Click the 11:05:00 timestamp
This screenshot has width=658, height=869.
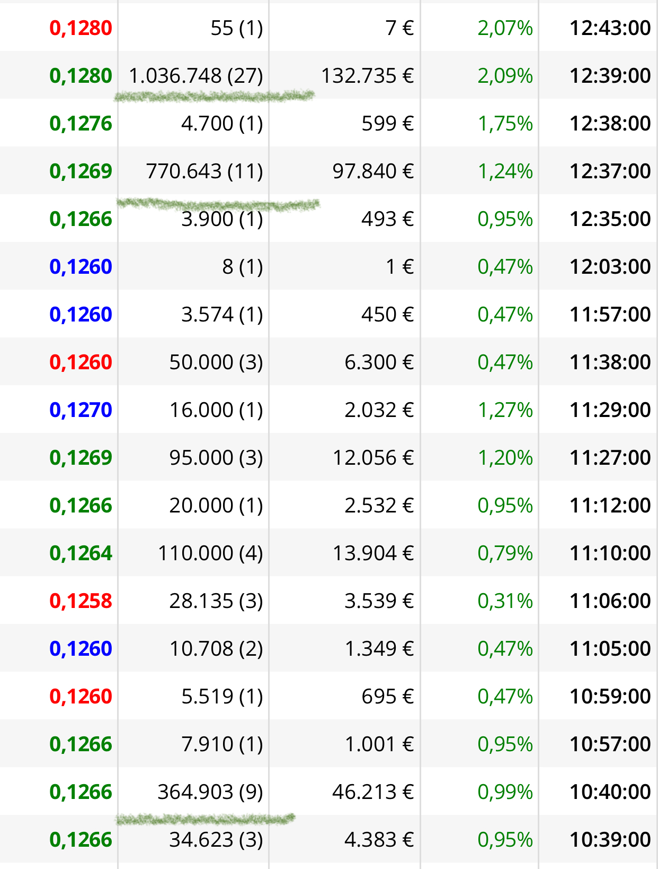610,649
